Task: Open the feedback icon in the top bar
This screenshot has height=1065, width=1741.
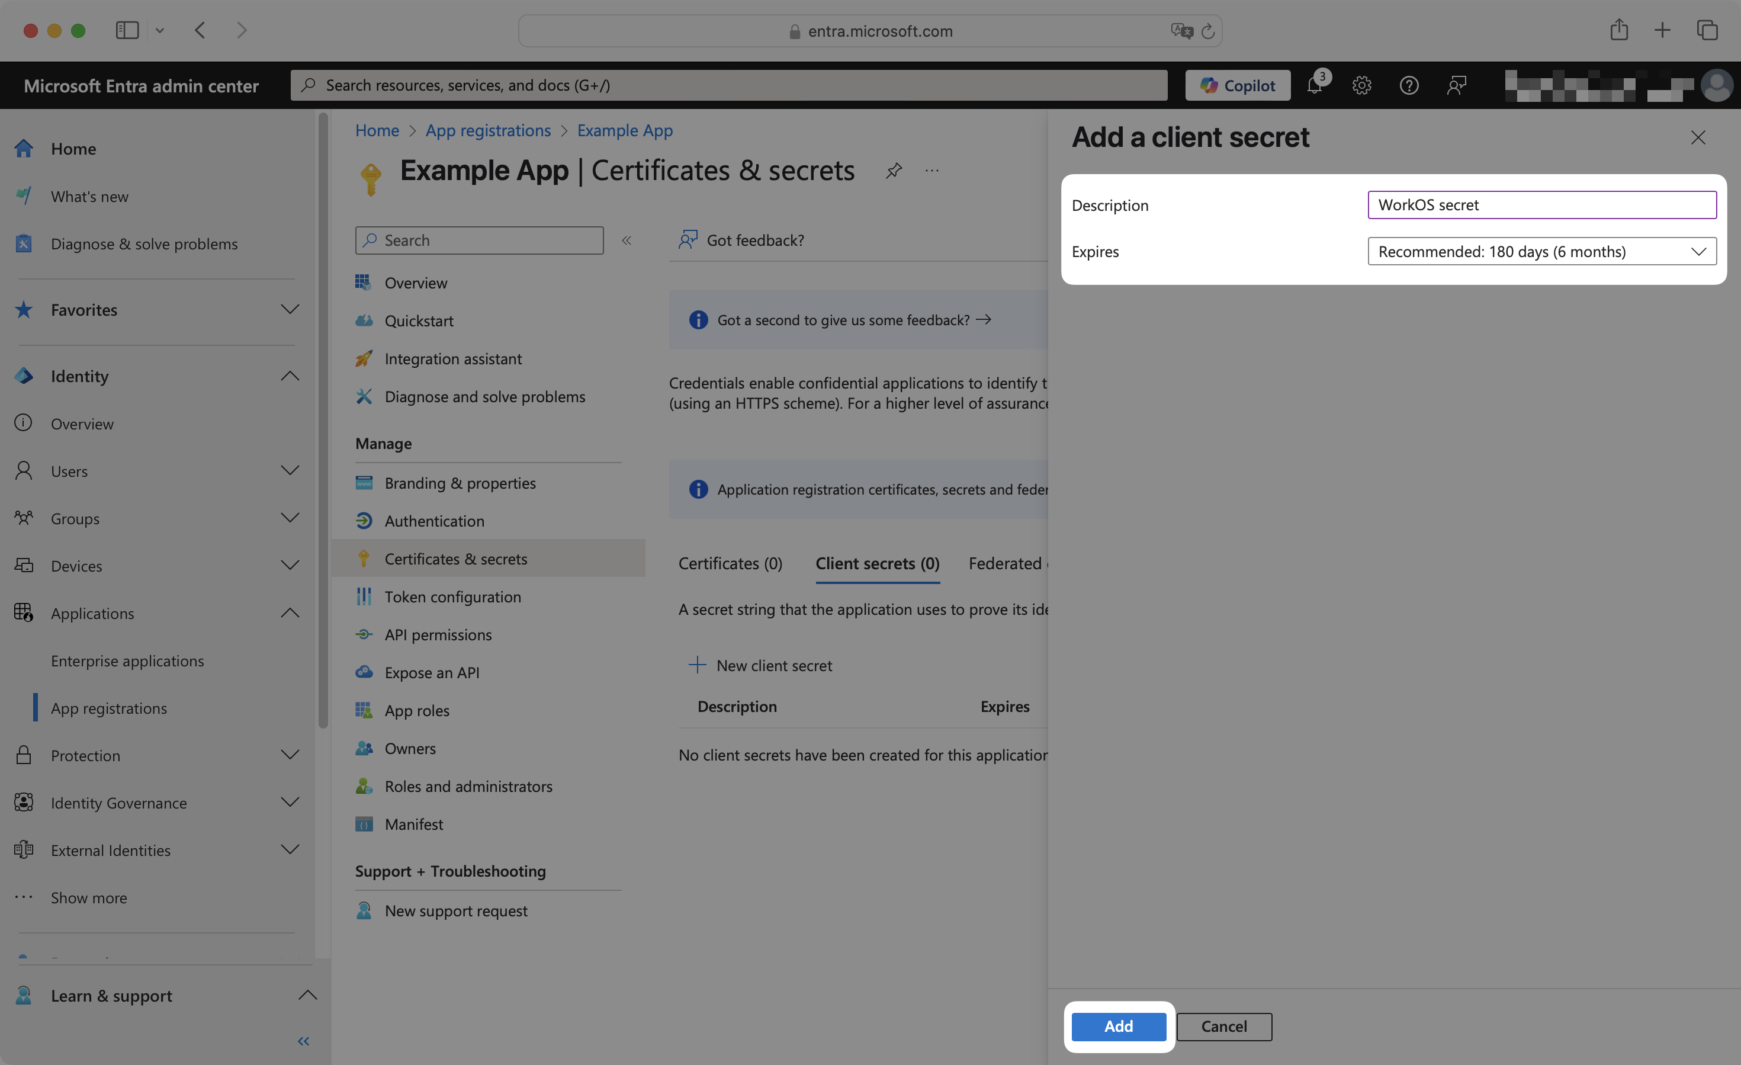Action: click(x=1456, y=85)
